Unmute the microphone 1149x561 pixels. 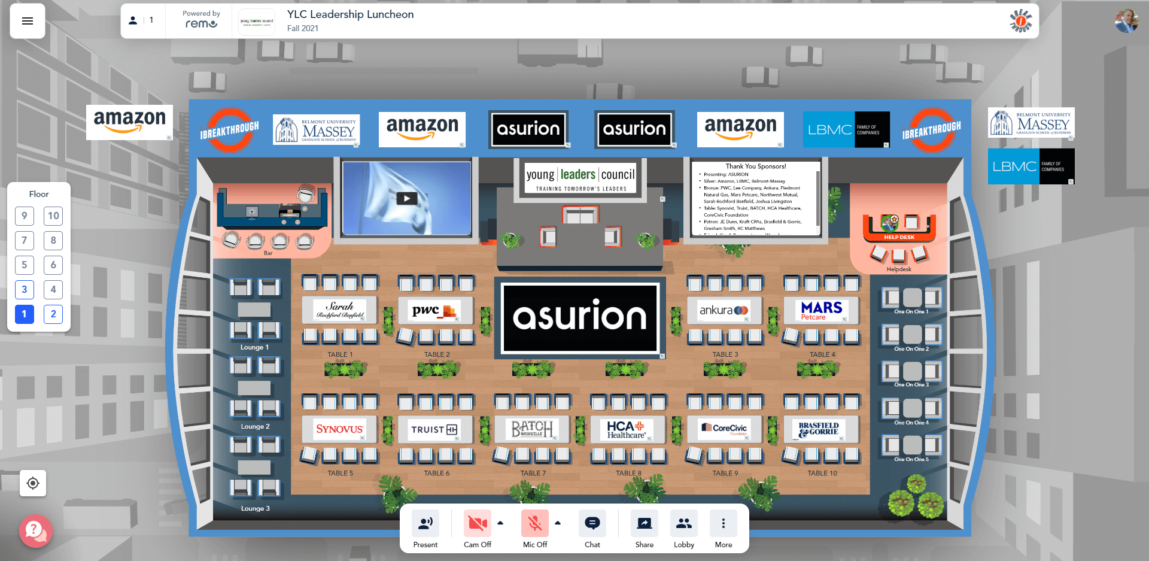click(x=535, y=523)
